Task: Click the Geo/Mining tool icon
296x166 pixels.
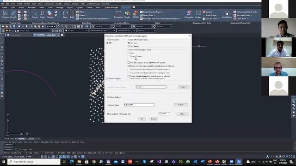Action: click(x=227, y=14)
